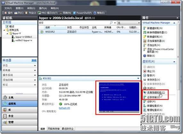Click the 作业(J) toolbar button
Screen dimensions: 183x134
tap(31, 13)
